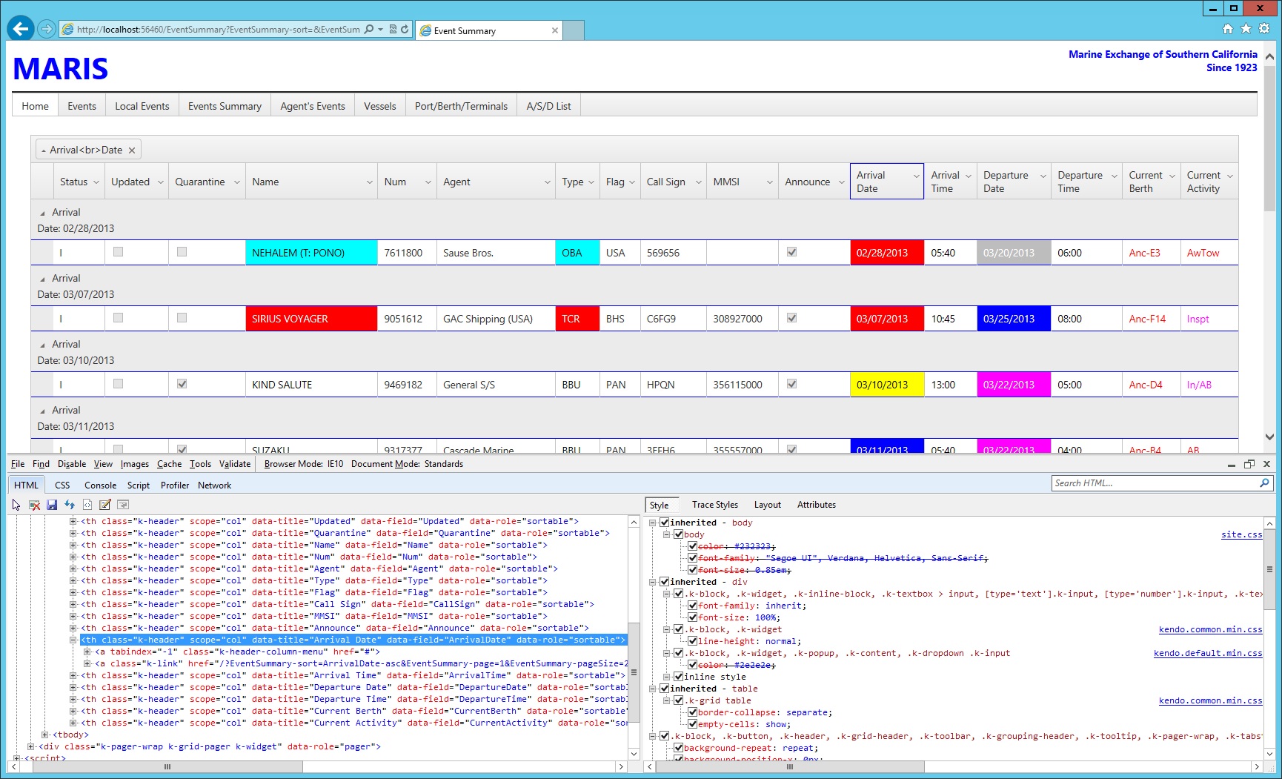Click the Edit pencil icon in developer toolbar
1282x779 pixels.
105,505
